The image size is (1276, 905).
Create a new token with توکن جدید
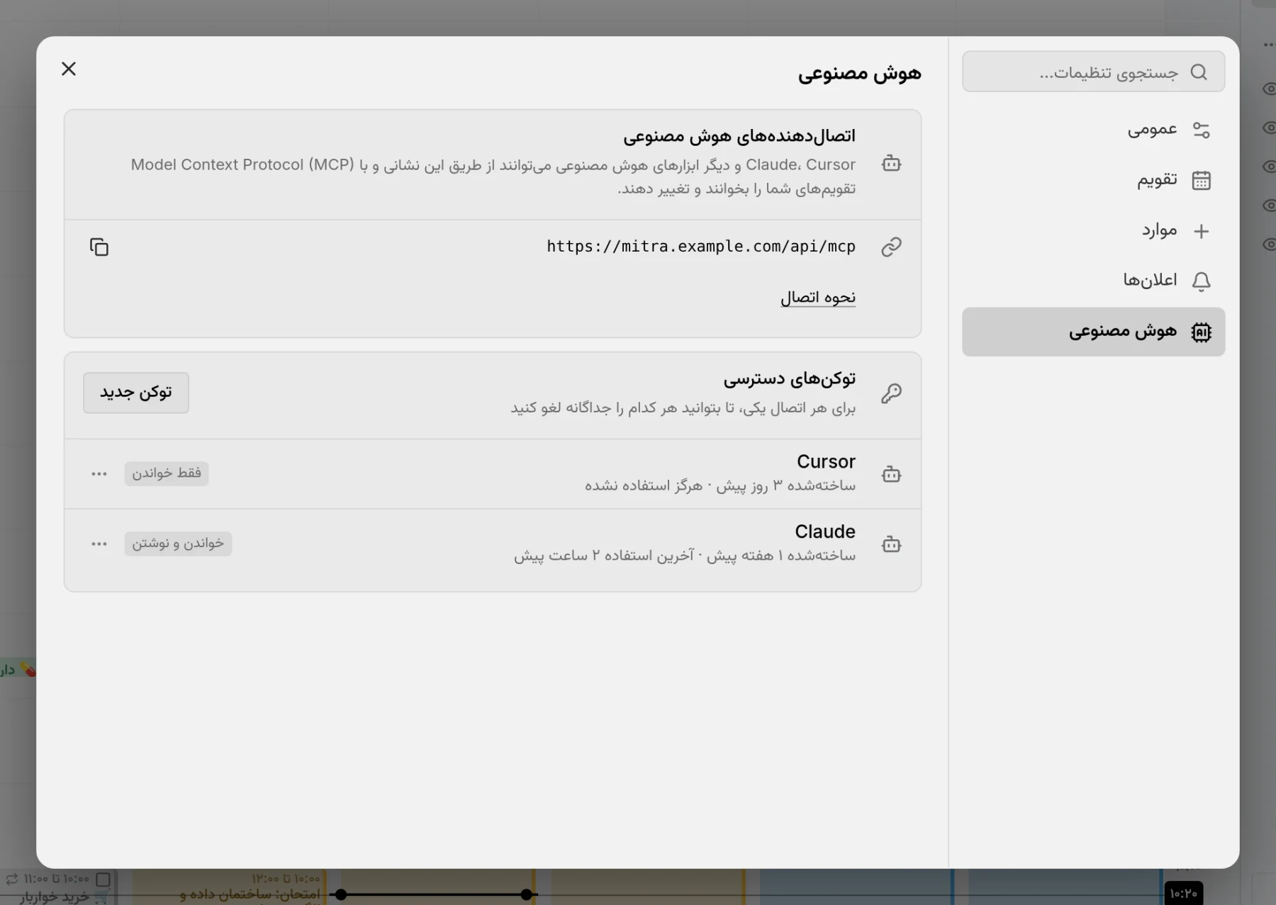[136, 393]
